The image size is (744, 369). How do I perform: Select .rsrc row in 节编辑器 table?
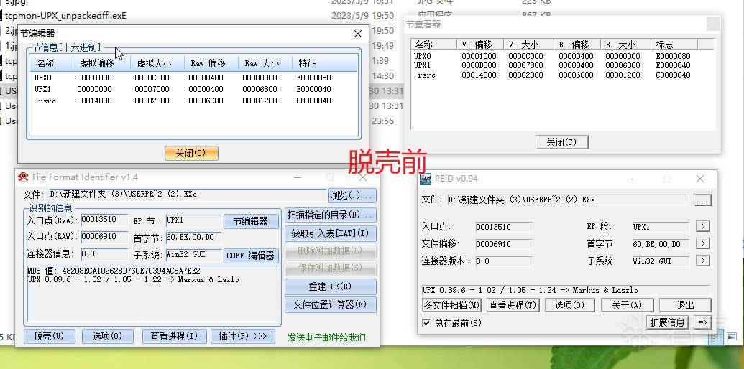coord(193,101)
